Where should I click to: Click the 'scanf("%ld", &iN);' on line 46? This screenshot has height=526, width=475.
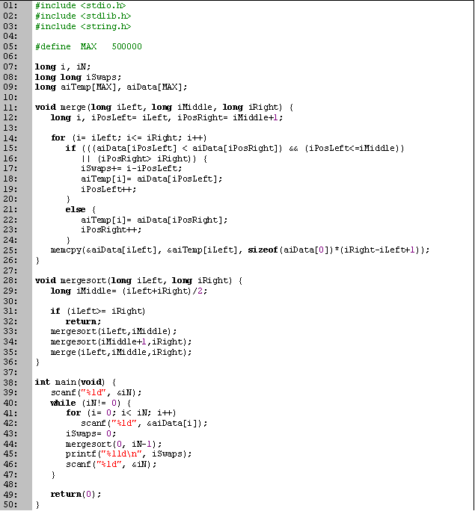tap(111, 465)
